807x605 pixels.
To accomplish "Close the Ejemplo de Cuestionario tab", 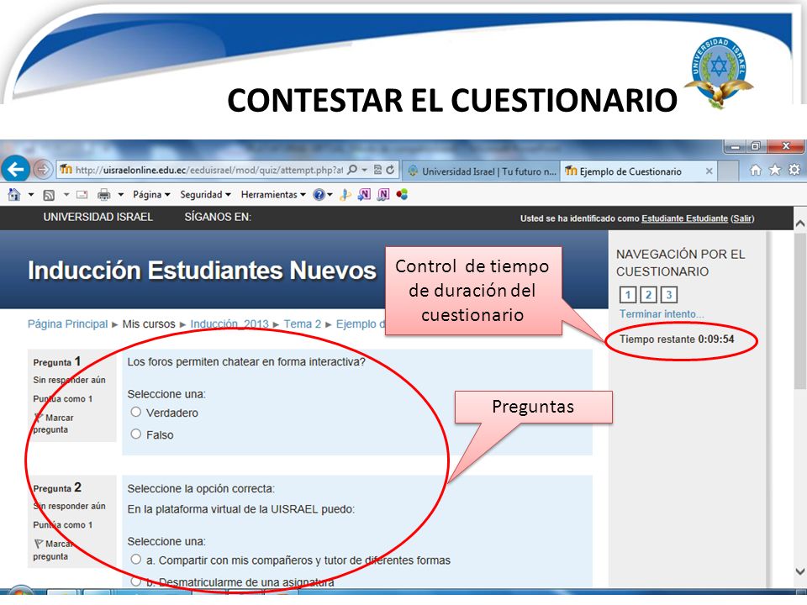I will 709,171.
